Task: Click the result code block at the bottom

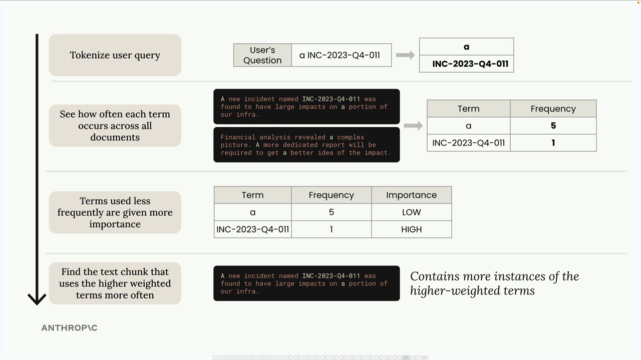Action: 306,283
